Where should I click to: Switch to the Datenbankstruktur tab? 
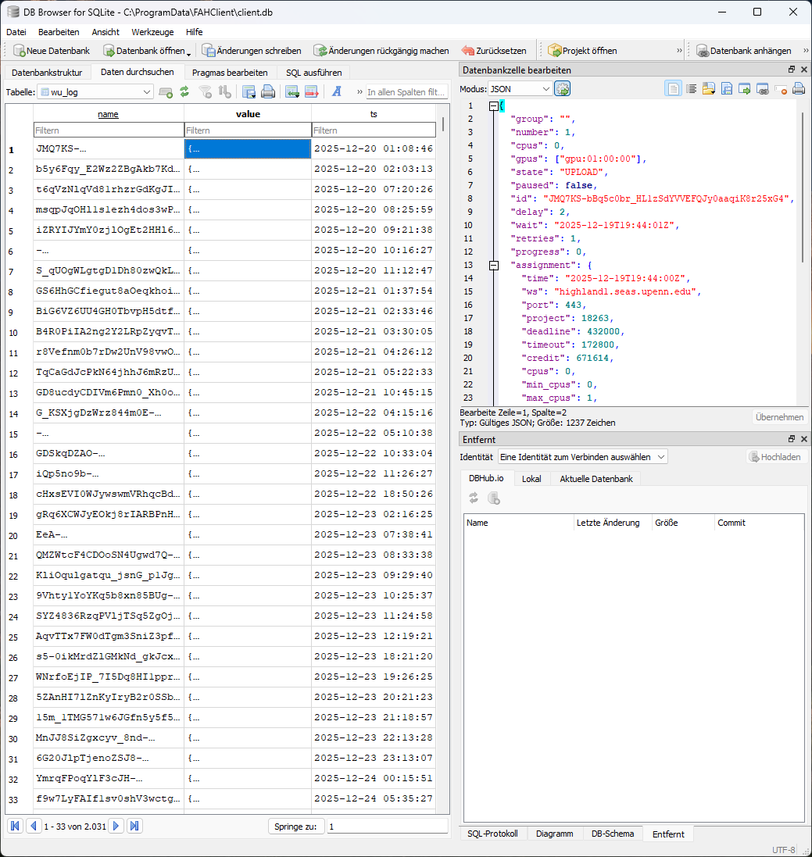coord(47,72)
